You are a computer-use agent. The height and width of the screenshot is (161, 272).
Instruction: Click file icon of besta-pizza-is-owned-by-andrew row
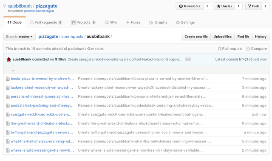pos(8,79)
